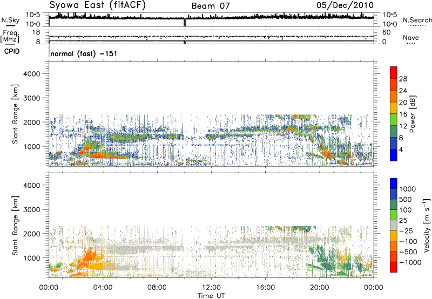Click the "16:00" time axis label
Viewport: 432px width, 299px height.
(x=266, y=288)
